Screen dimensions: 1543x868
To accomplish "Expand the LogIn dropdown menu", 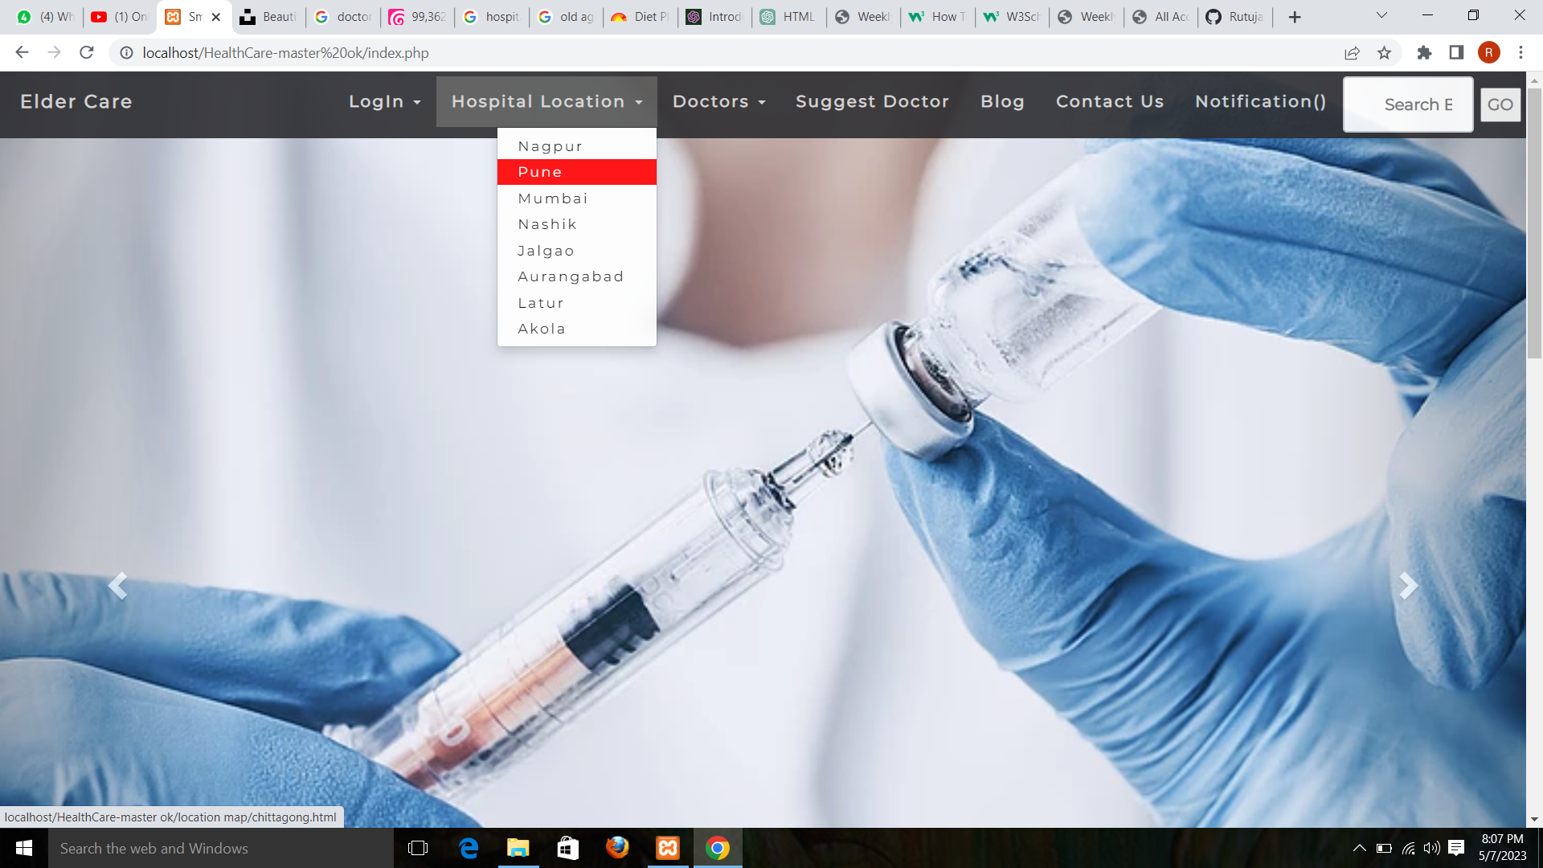I will click(x=384, y=101).
